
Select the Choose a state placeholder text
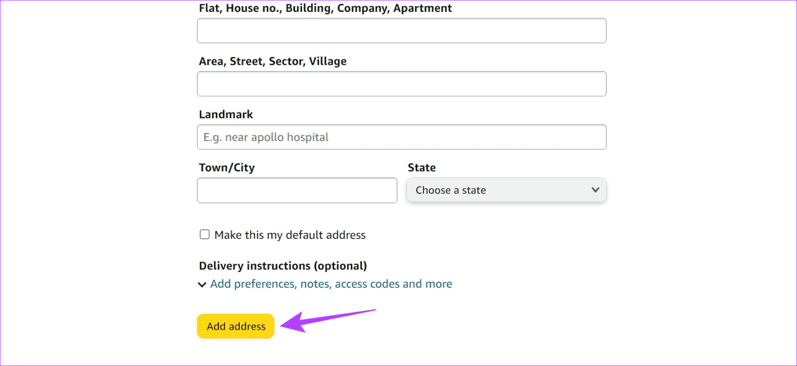tap(450, 190)
